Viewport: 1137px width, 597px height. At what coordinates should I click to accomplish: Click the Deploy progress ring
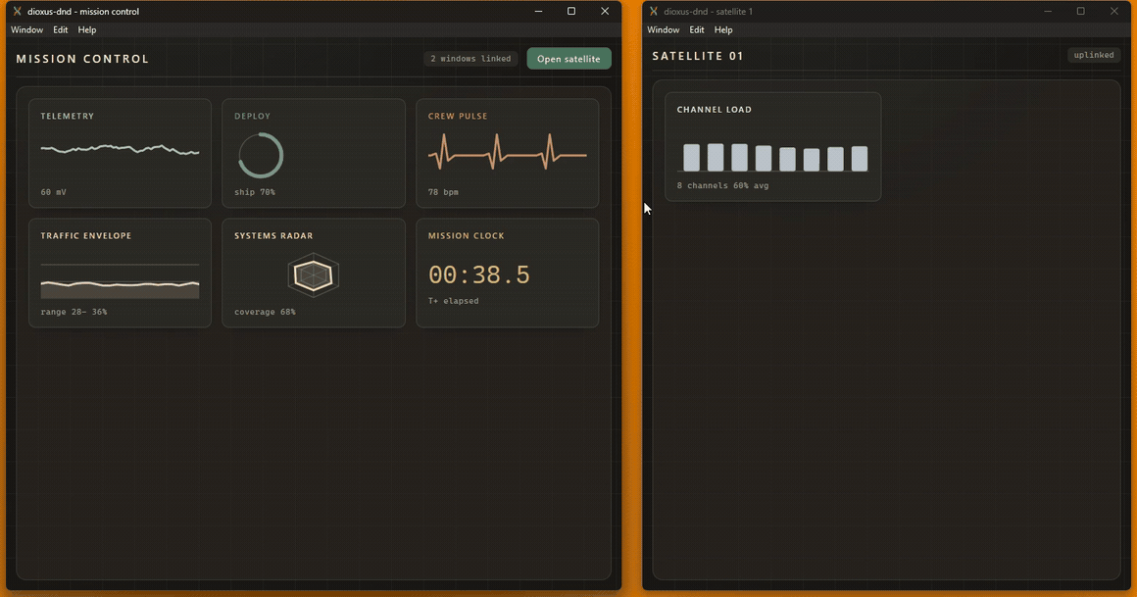point(261,155)
